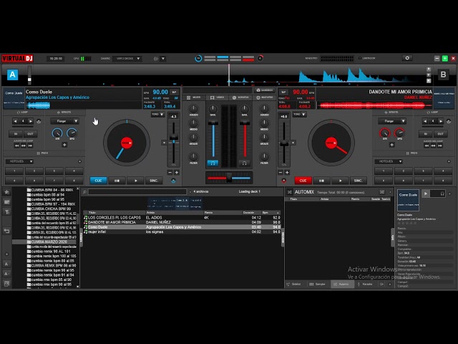Click in the browser search field
This screenshot has height=344, width=458.
[137, 192]
